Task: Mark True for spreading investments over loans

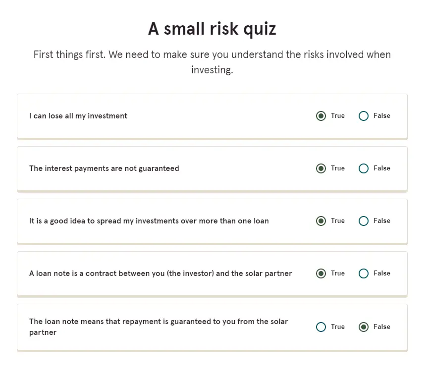Action: pyautogui.click(x=321, y=221)
